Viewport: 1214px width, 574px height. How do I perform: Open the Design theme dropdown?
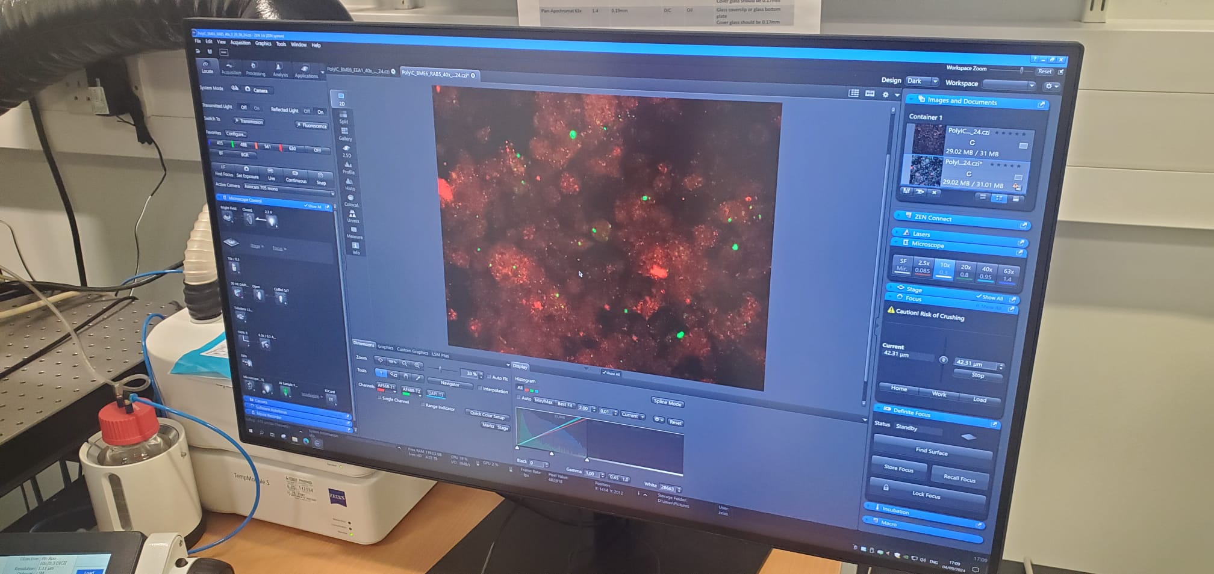pos(922,81)
